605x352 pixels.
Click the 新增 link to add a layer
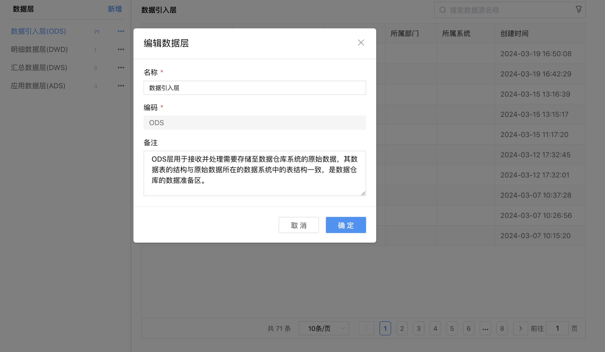coord(115,9)
